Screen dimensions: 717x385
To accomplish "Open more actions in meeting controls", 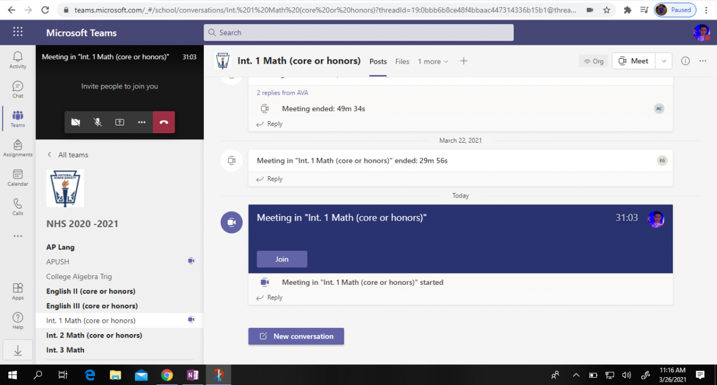I will coord(142,122).
